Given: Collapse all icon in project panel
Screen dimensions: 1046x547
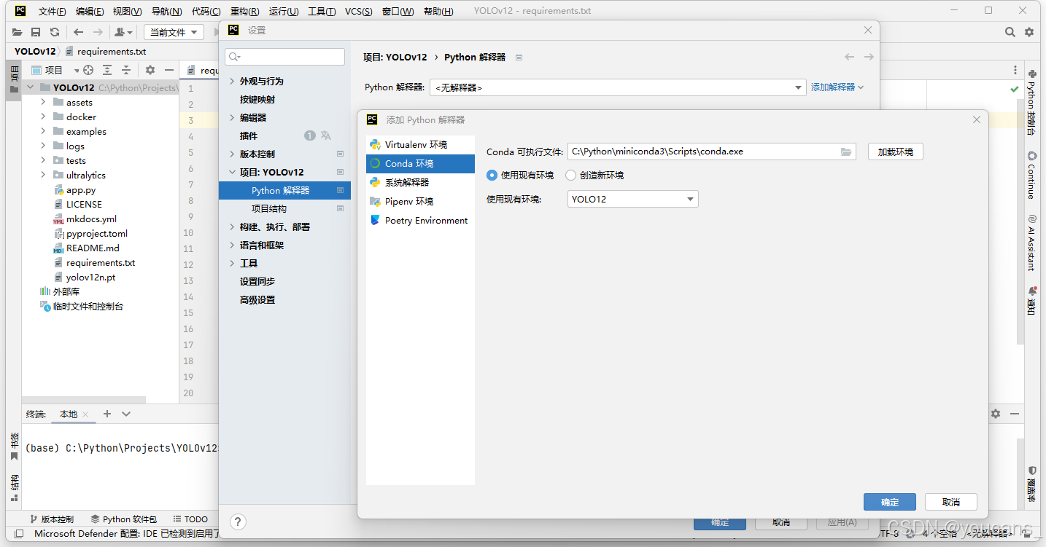Looking at the screenshot, I should tap(126, 70).
